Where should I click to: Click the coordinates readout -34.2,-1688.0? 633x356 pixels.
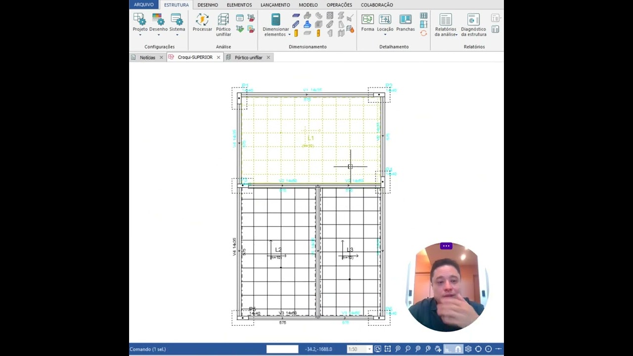318,349
